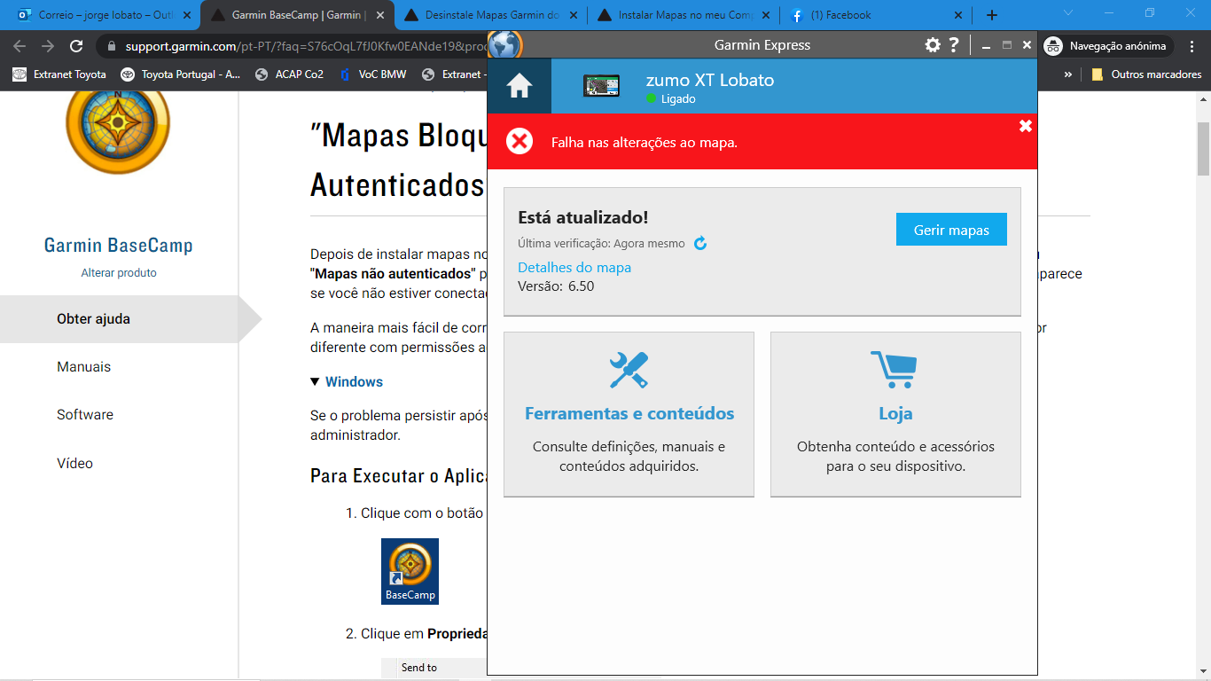Switch to Instalar Mapas no meu Comp tab
This screenshot has height=681, width=1211.
(686, 15)
